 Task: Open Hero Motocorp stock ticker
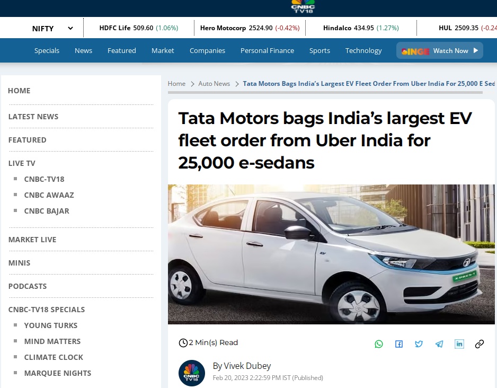point(250,28)
